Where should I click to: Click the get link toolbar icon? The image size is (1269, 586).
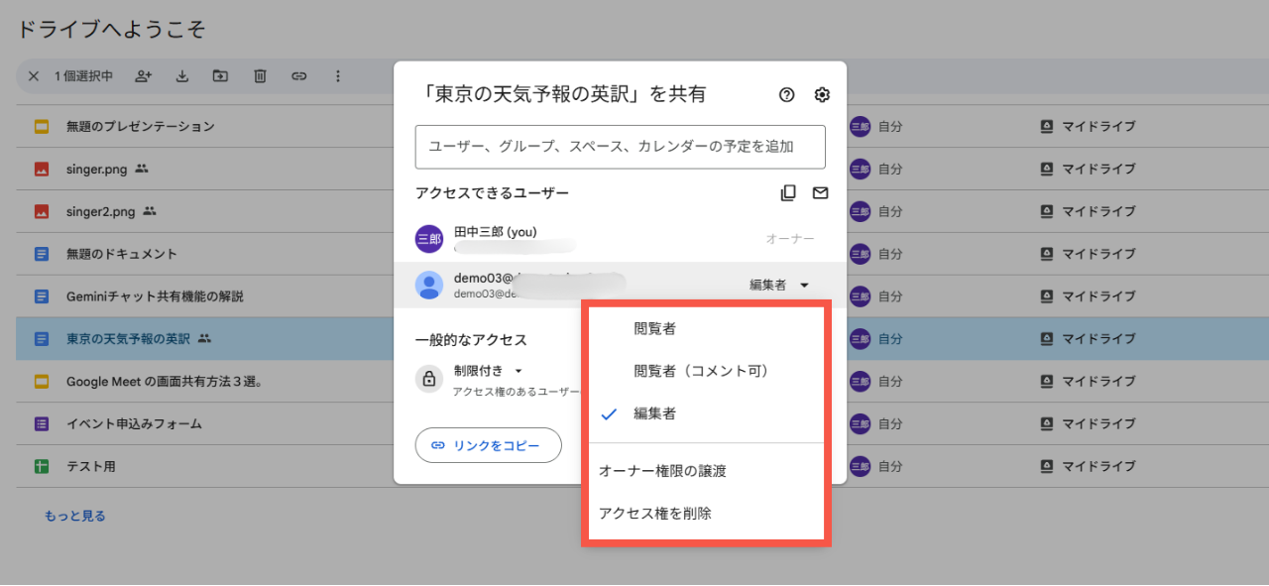point(298,76)
